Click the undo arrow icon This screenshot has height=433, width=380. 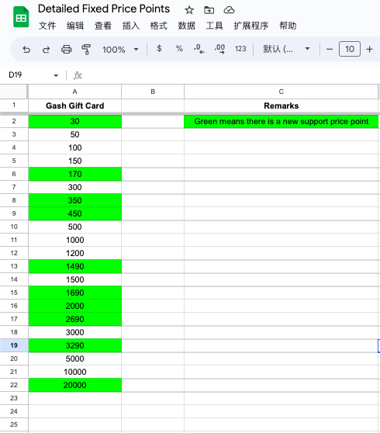[26, 50]
